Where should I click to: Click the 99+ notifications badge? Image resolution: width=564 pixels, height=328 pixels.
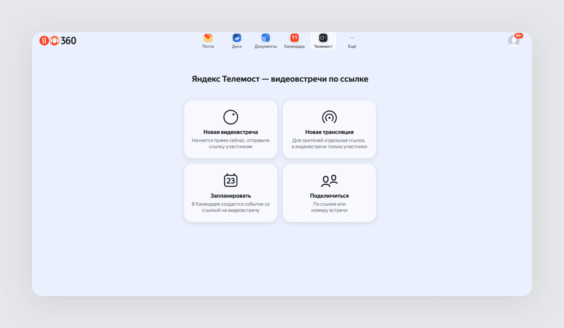[x=519, y=35]
